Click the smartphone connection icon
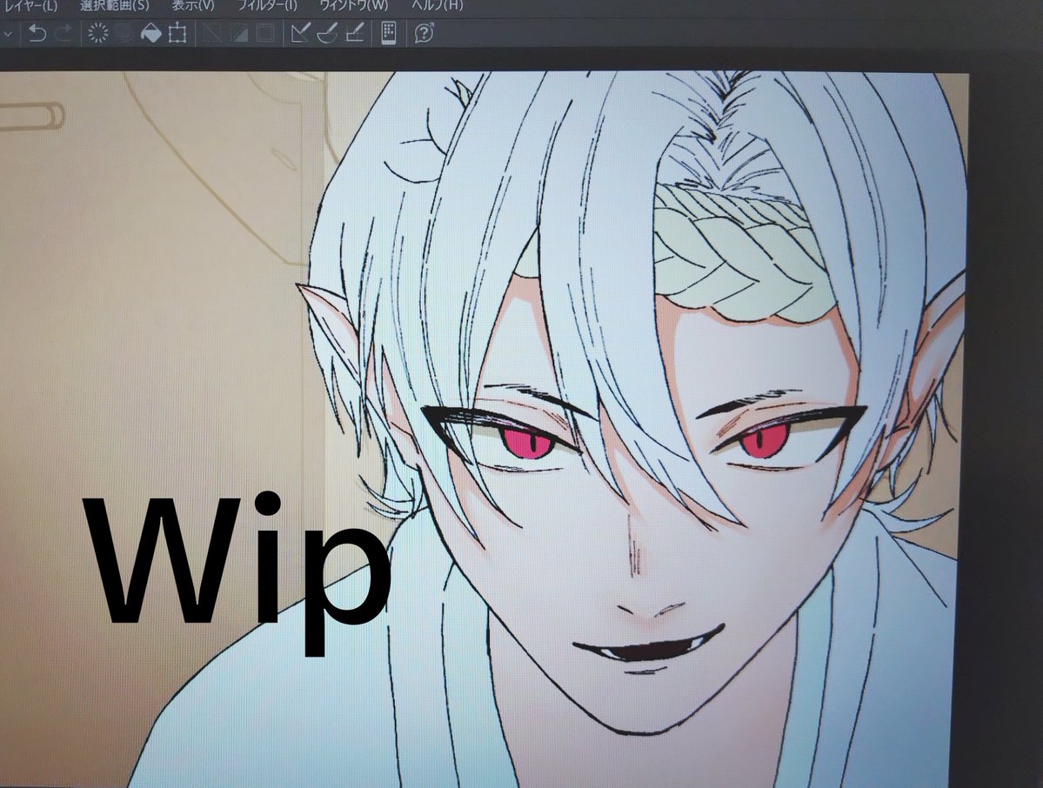Screen dimensions: 1043x788 389,32
